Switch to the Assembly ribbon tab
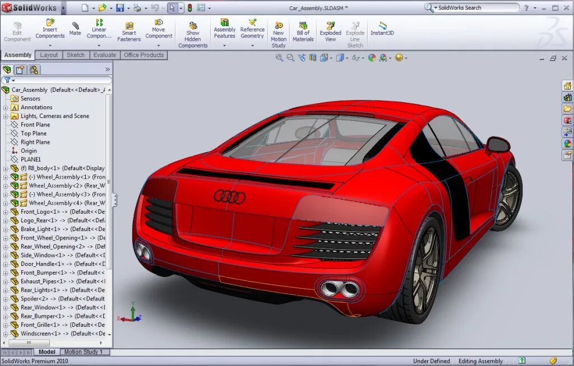574x366 pixels. [17, 55]
